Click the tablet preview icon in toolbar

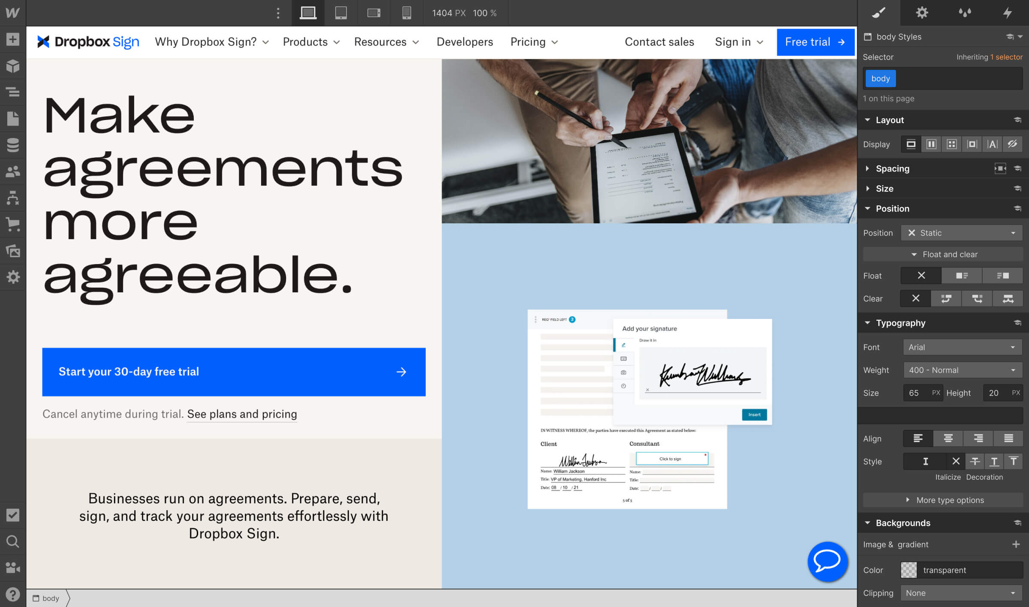pyautogui.click(x=341, y=12)
